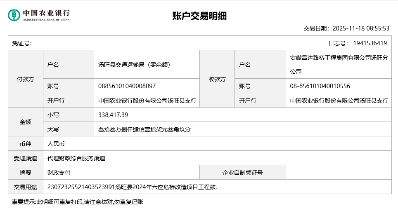Screen dimensions: 398x213
Task: Click the 账户交易明细 page title
Action: tap(199, 16)
